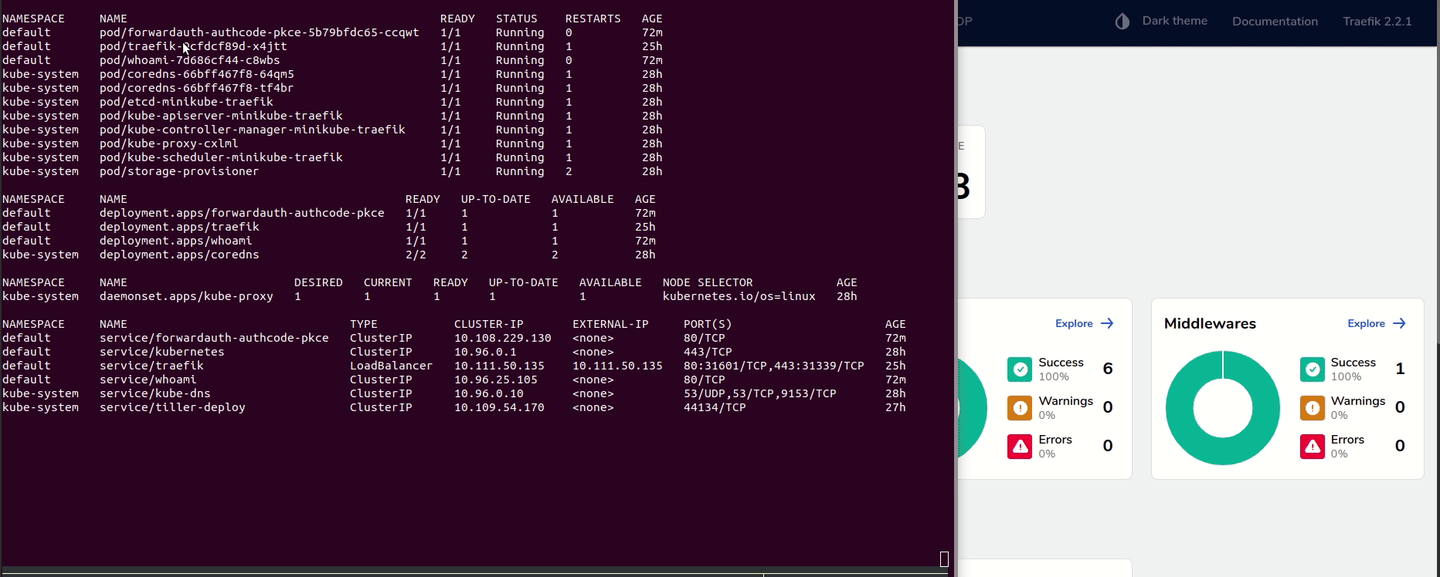Click ports 53/UDP,53/TCP,9153/TCP
1440x577 pixels.
coord(760,393)
